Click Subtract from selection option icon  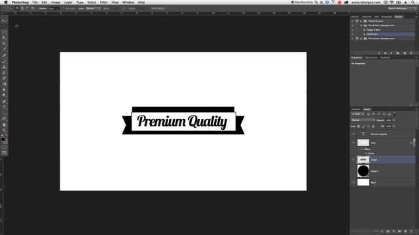27,8
